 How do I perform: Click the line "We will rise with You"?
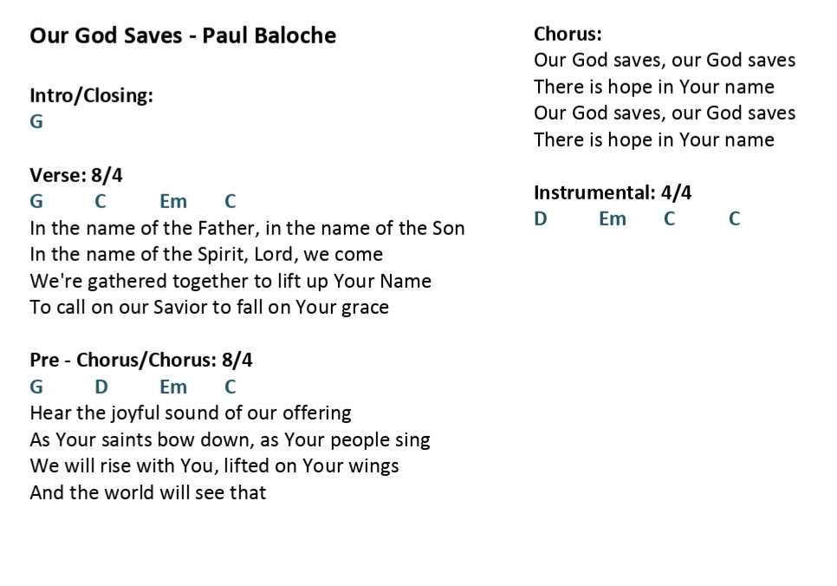(214, 466)
